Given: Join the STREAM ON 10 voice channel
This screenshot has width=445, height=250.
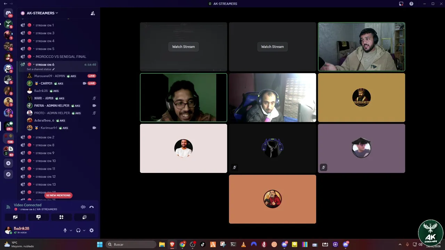Looking at the screenshot, I should point(58,161).
